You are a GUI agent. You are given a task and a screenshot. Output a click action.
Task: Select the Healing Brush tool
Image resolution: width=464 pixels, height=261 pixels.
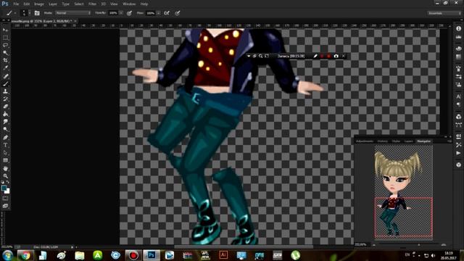tap(5, 76)
